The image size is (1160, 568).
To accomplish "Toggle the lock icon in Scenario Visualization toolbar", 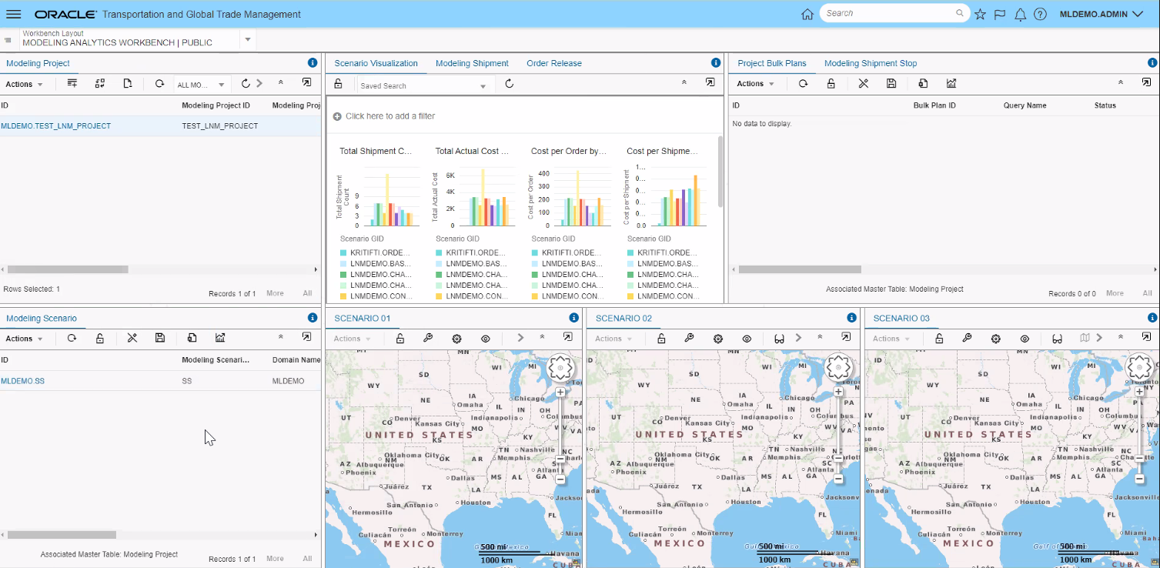I will pos(338,84).
